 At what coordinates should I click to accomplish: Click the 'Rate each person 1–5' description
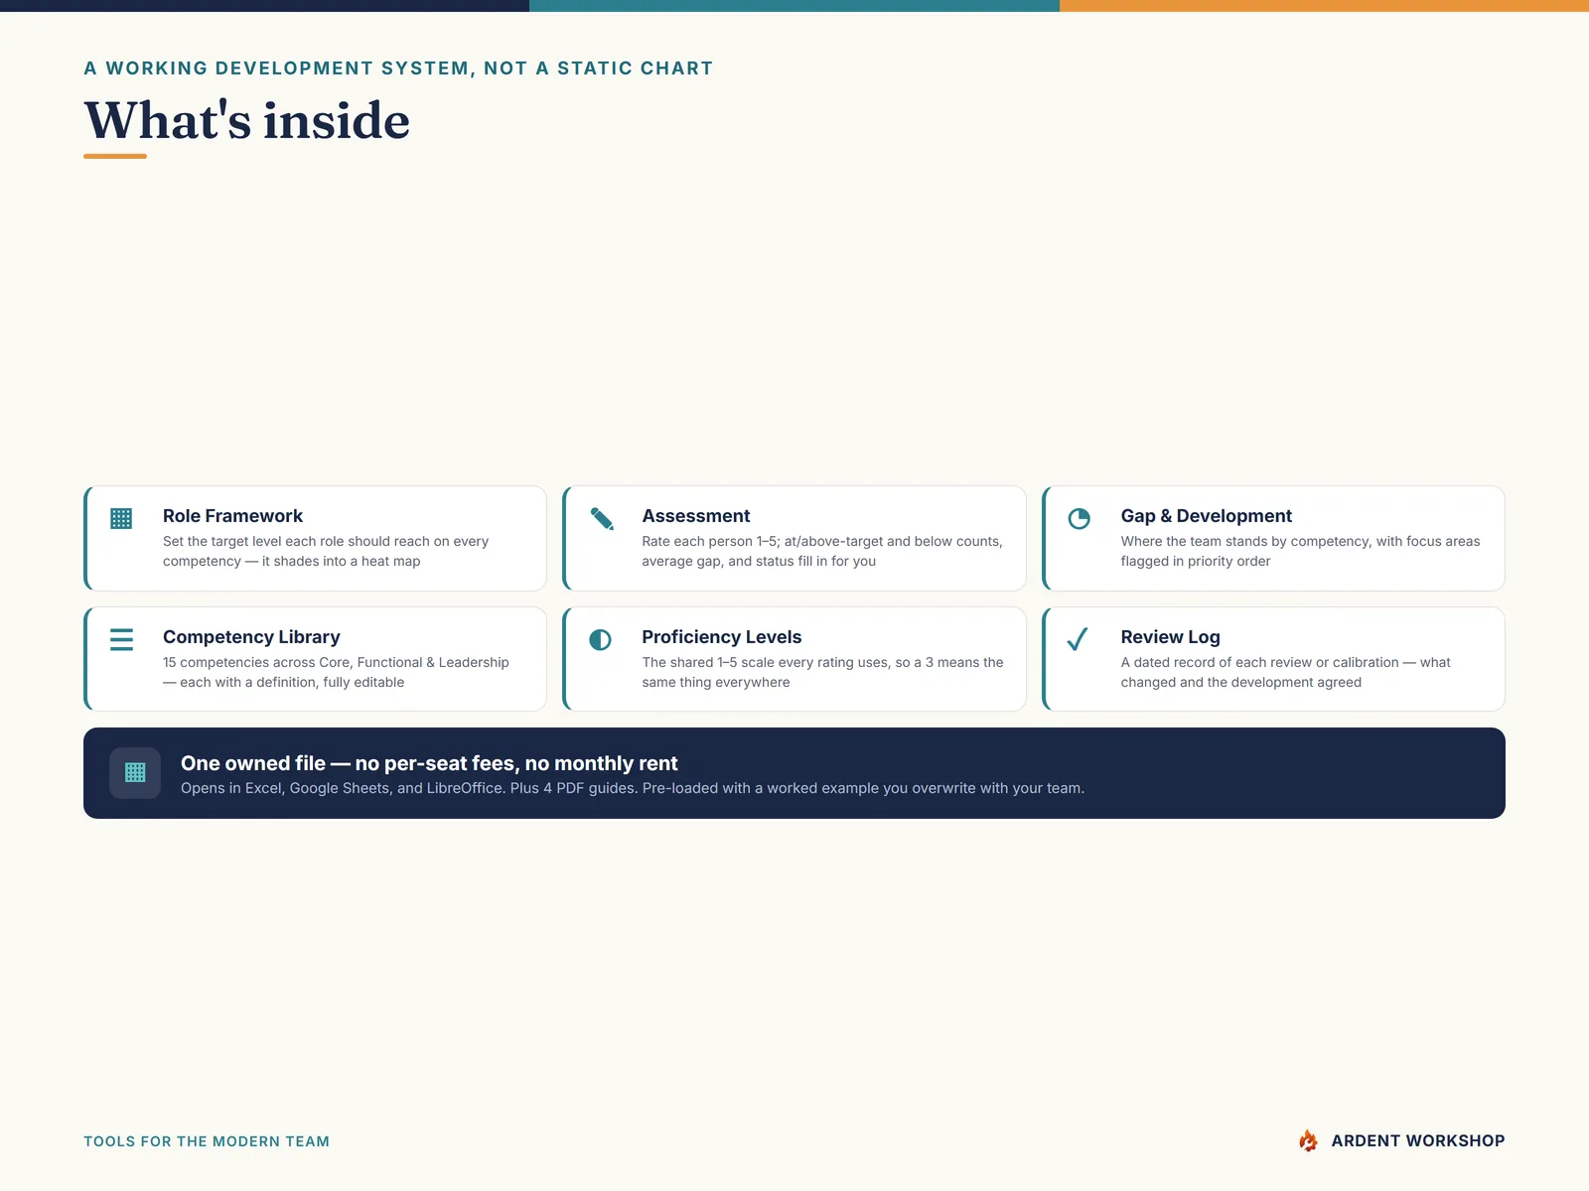822,551
